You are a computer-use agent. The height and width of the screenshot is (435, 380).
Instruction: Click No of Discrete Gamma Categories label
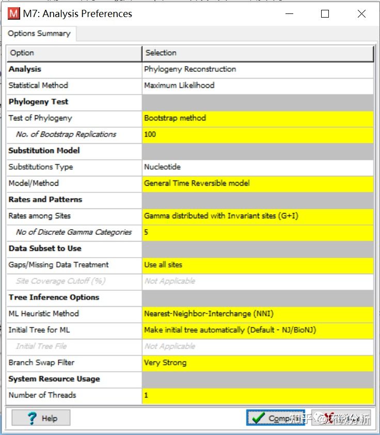[x=74, y=232]
